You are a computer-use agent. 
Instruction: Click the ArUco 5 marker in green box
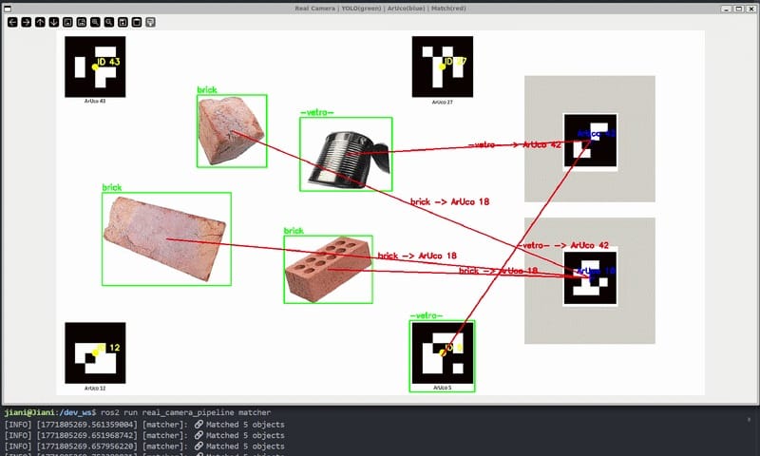pos(442,353)
